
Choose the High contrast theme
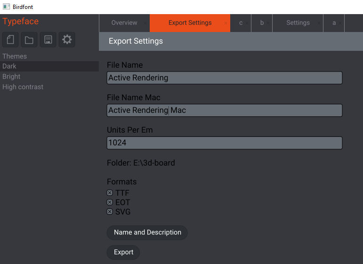coord(23,87)
